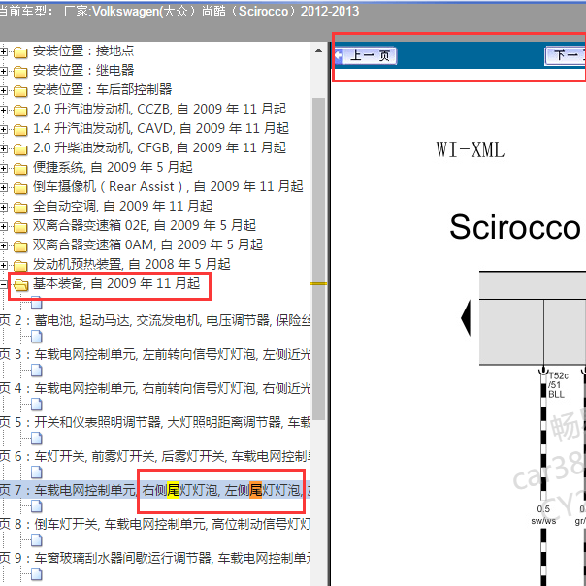Click folder icon beside 便捷系统
Image resolution: width=586 pixels, height=586 pixels.
pos(20,169)
